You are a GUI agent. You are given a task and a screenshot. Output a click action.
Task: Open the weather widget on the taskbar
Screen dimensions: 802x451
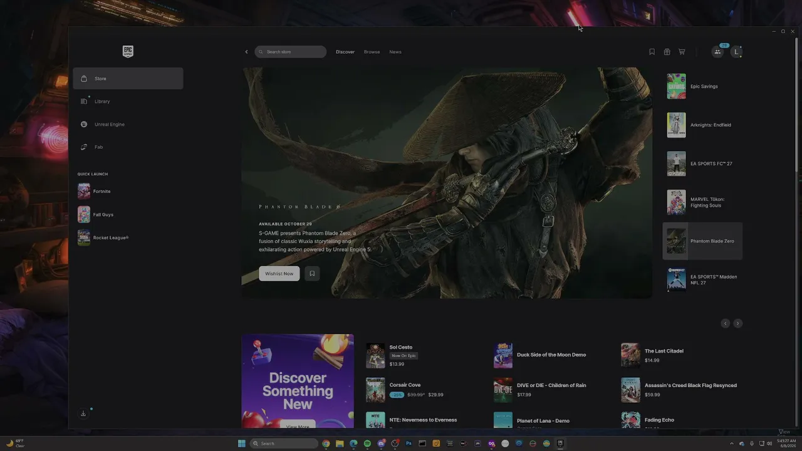(15, 443)
